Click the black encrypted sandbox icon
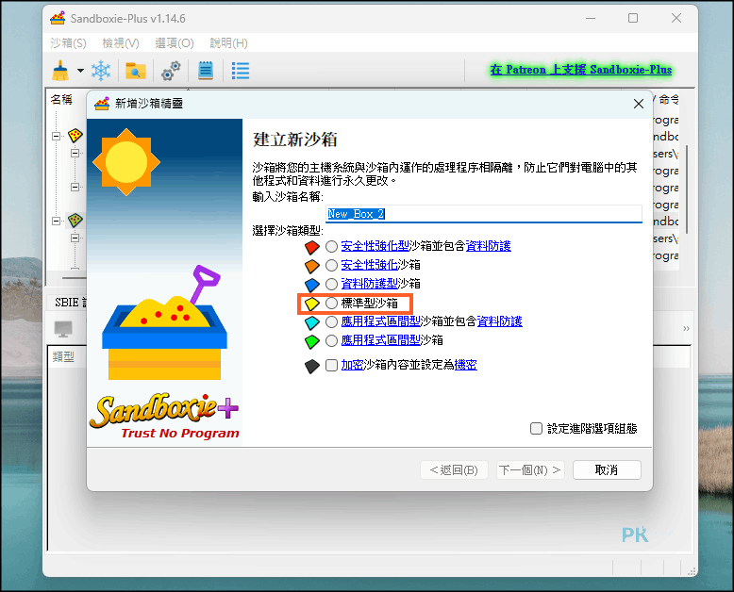734x592 pixels. [311, 366]
